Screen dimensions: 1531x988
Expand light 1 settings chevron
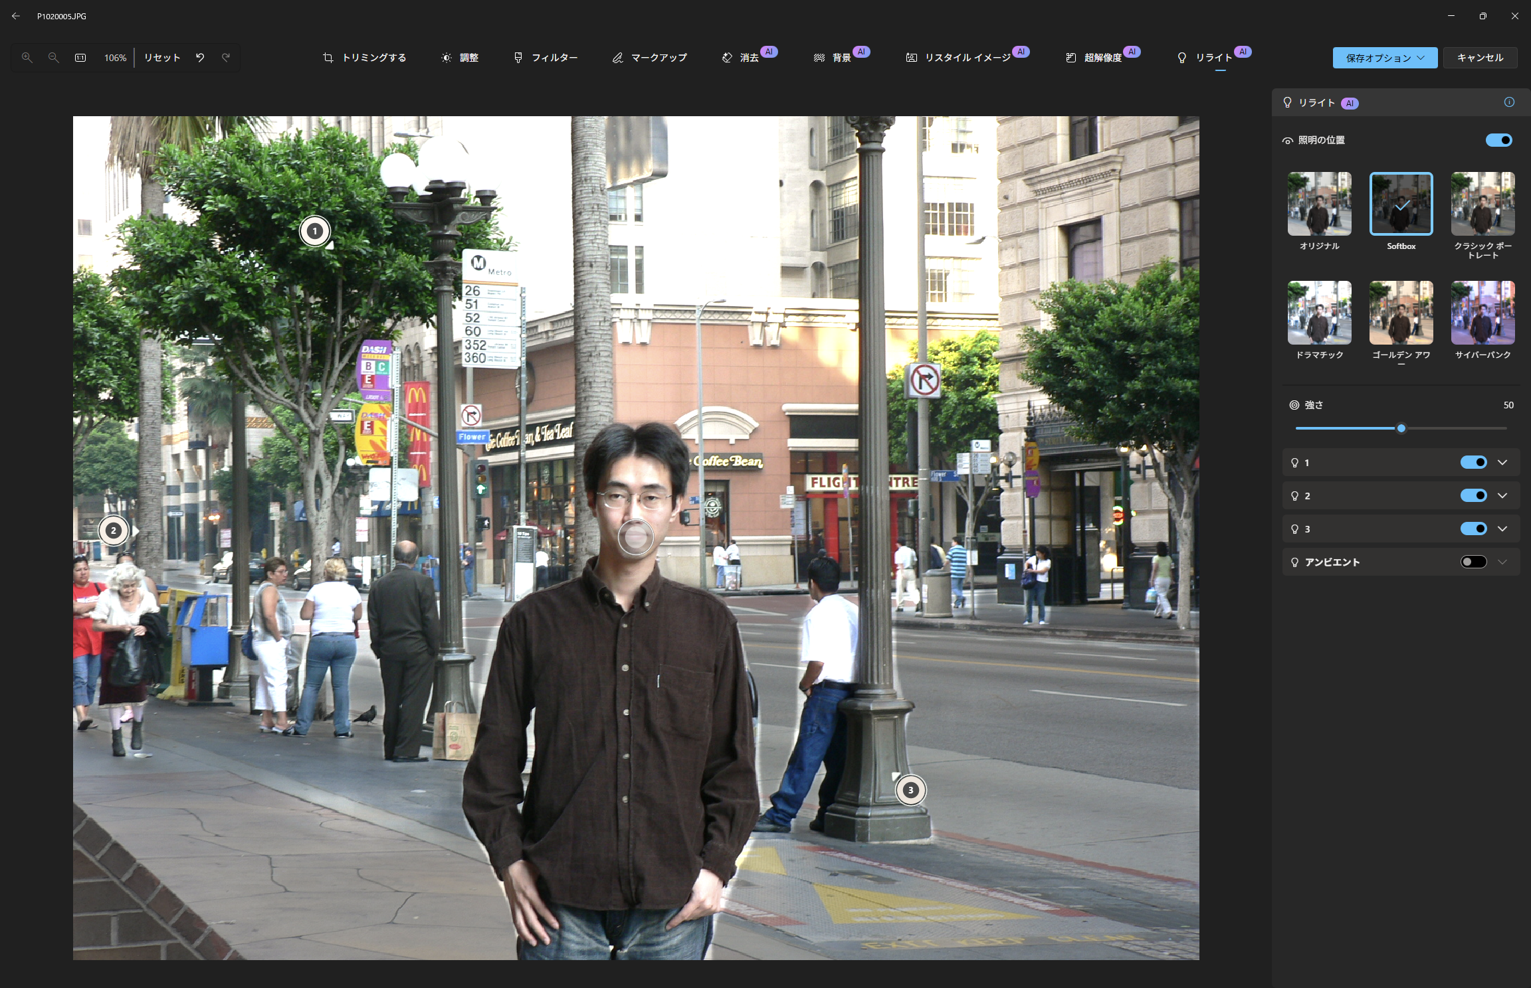(x=1502, y=462)
